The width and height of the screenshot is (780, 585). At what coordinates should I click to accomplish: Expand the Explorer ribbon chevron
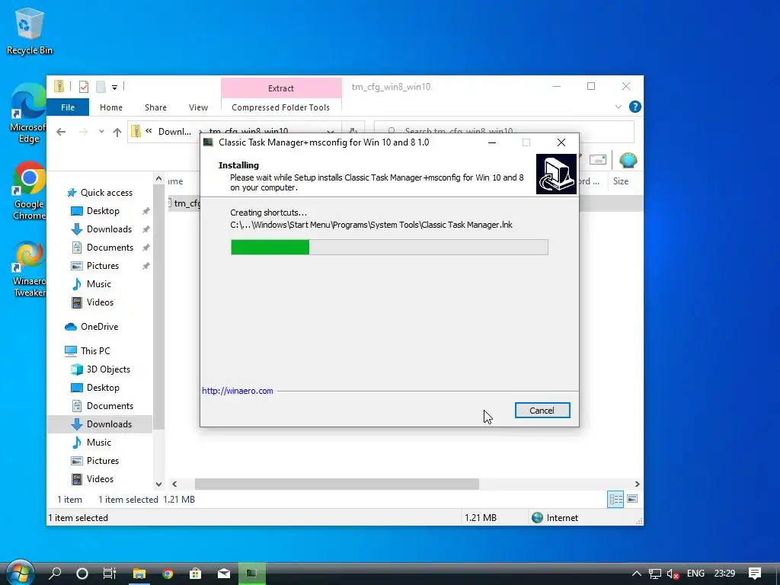tap(618, 107)
